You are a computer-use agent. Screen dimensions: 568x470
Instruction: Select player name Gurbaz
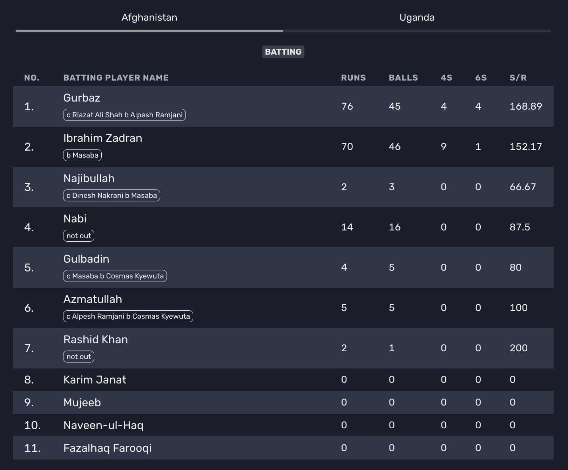82,98
